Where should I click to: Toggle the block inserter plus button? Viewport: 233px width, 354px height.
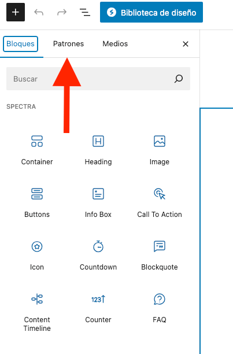pyautogui.click(x=16, y=12)
